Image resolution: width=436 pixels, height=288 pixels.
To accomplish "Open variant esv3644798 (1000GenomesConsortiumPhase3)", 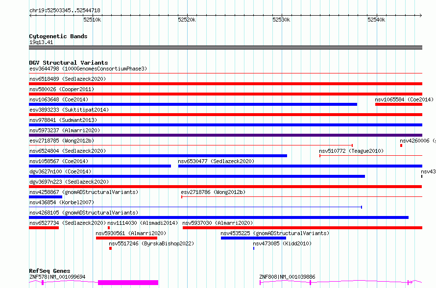I will click(88, 69).
